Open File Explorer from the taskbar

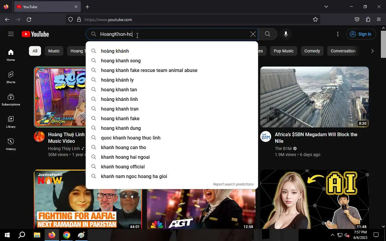click(37, 235)
